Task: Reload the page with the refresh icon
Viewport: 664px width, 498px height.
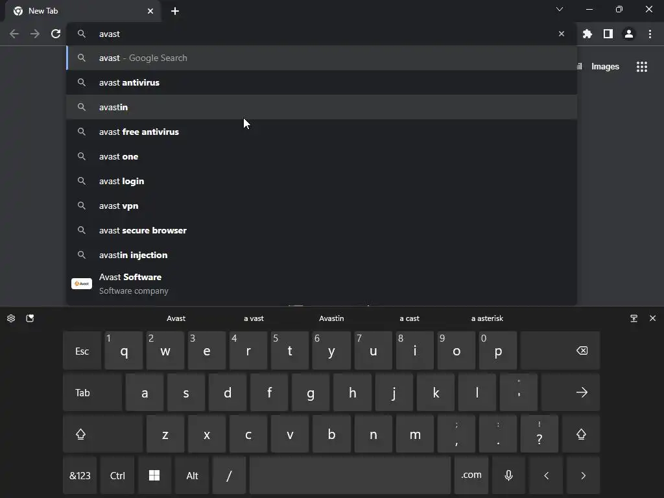Action: 56,34
